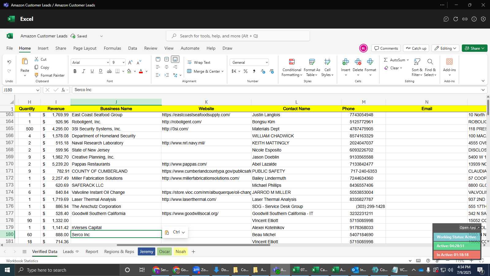Click the Decrease Font Size icon

[x=139, y=62]
